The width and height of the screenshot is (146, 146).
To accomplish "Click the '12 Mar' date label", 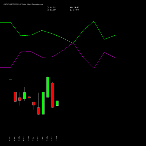I will (38, 139).
